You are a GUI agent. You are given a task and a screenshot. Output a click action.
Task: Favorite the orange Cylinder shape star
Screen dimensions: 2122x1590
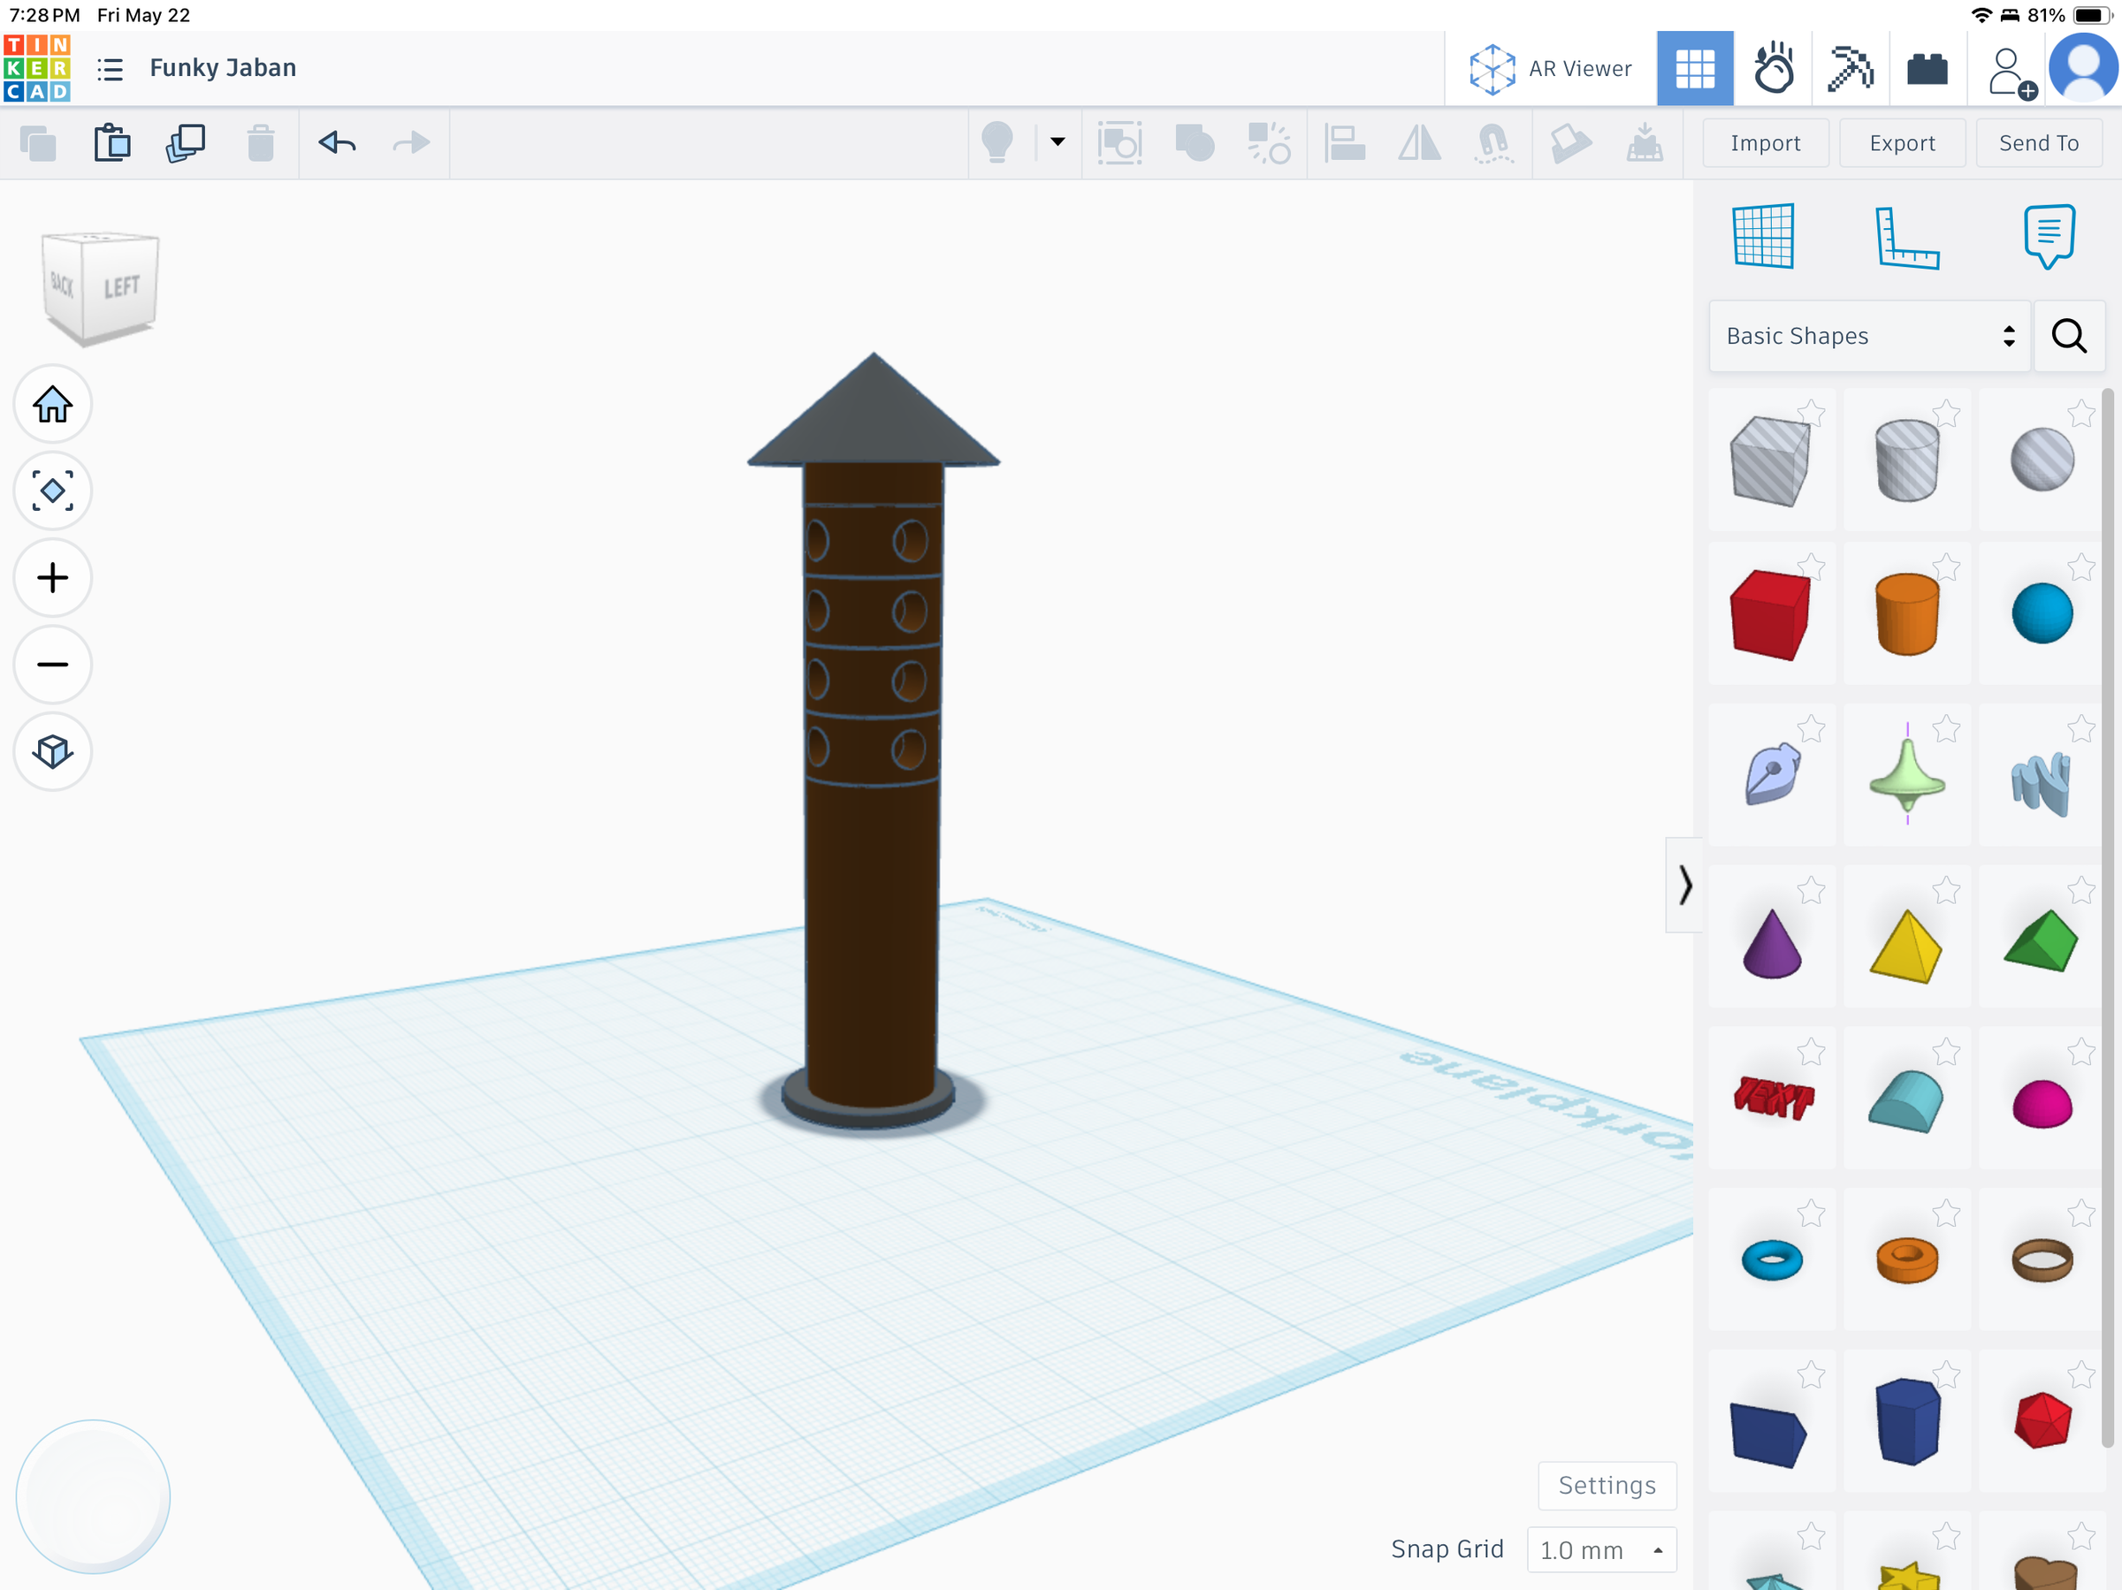pos(1945,567)
